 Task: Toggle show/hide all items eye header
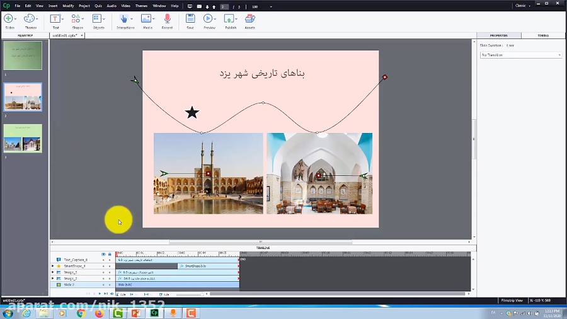pos(103,254)
